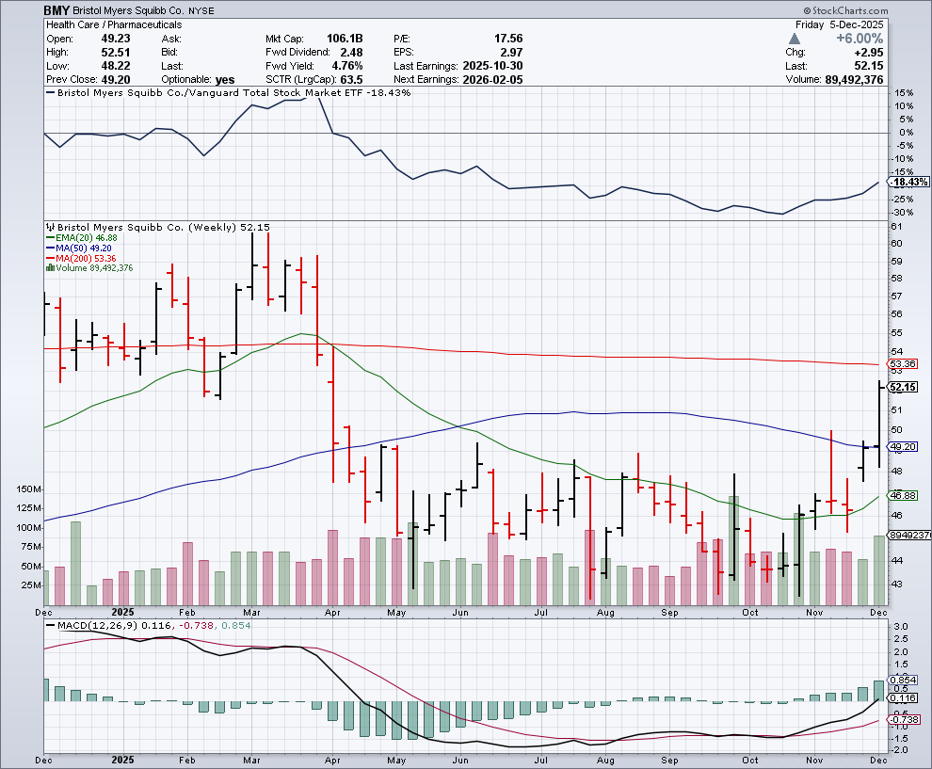Click the green 46.88 EMA(20) axis tag

click(902, 495)
